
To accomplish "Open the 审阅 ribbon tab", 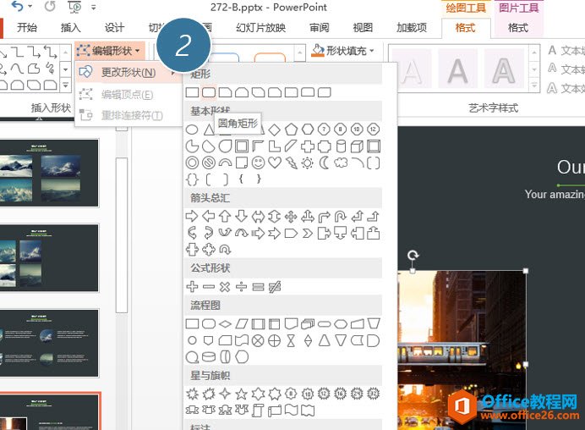I will (320, 28).
